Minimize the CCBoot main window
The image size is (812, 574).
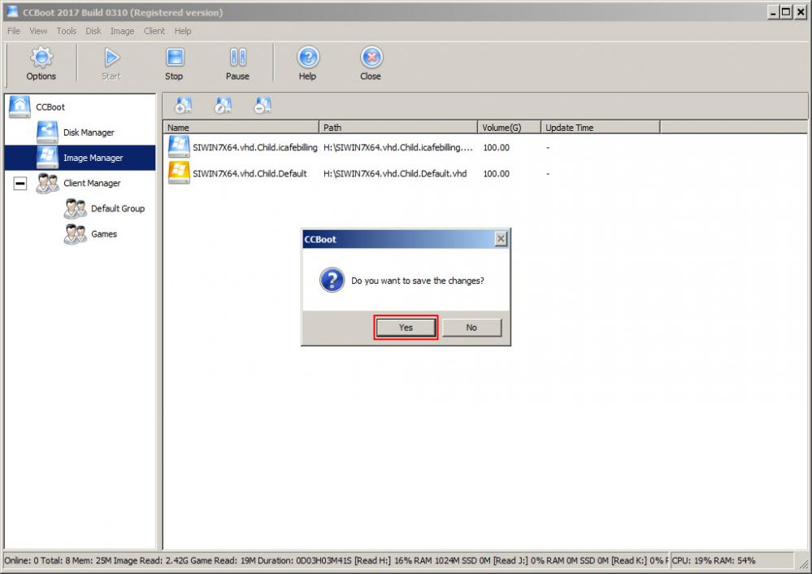(x=773, y=12)
